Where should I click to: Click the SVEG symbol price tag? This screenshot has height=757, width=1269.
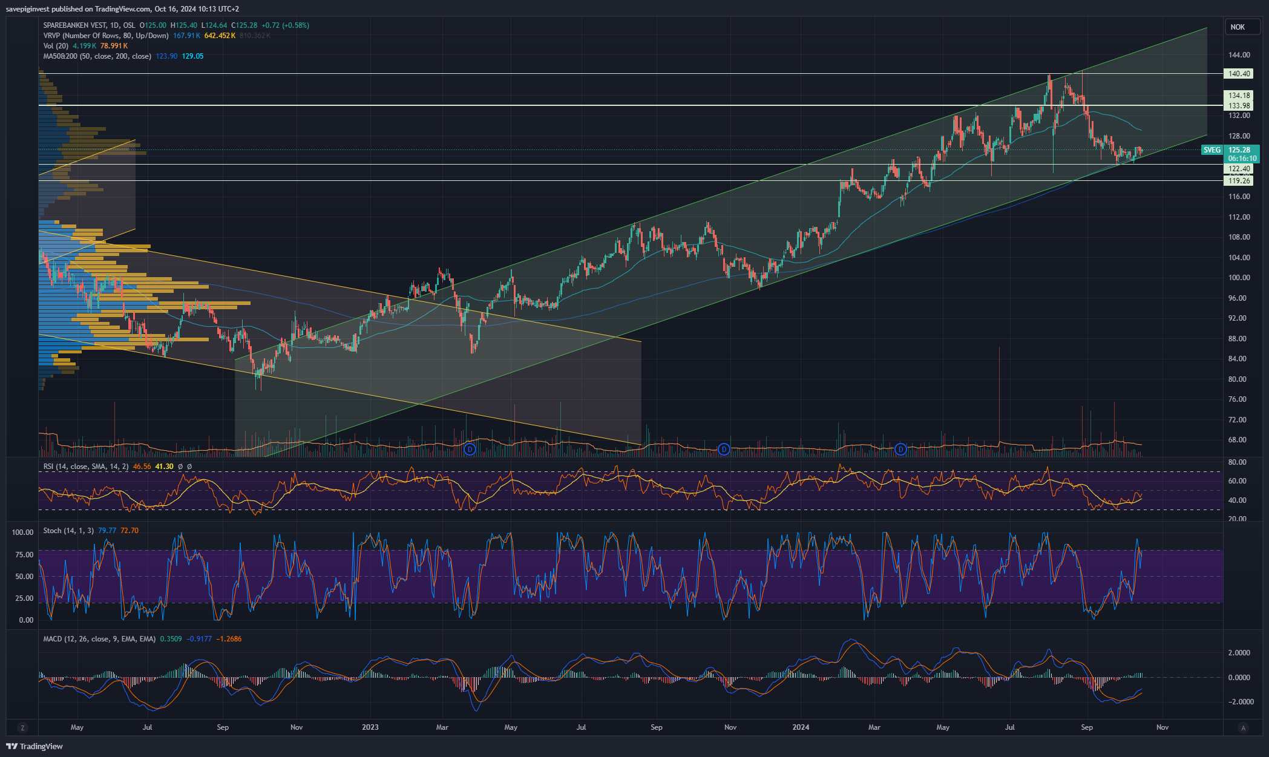point(1212,150)
